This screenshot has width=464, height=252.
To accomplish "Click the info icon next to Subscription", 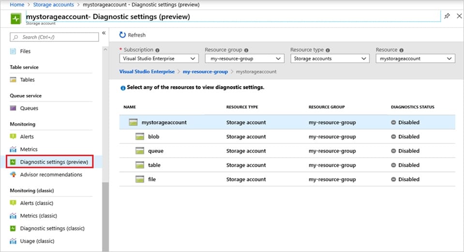I will tap(157, 50).
